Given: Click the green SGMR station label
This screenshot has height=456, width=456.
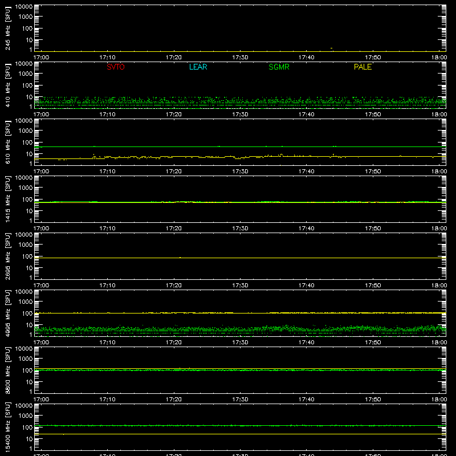Looking at the screenshot, I should click(x=279, y=67).
